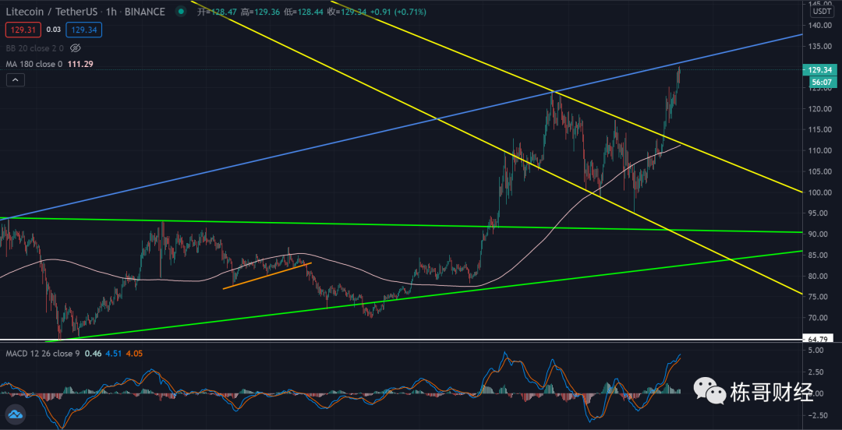Click the 140.00 level on price axis
Image resolution: width=842 pixels, height=430 pixels.
[x=818, y=25]
